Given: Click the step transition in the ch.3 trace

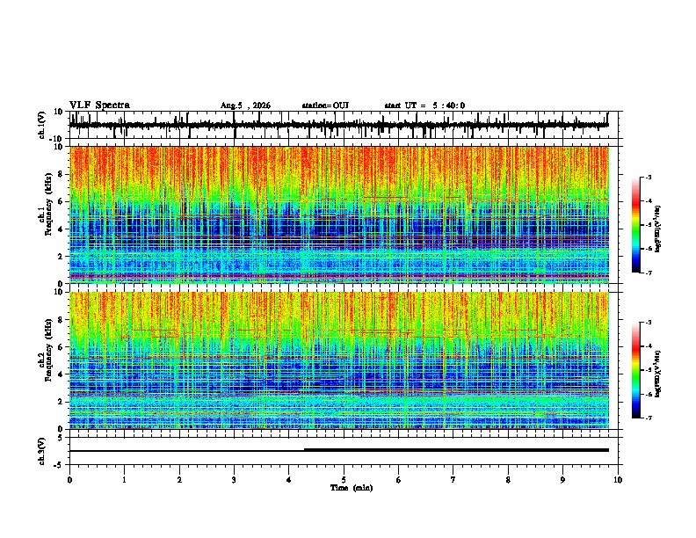Looking at the screenshot, I should (x=304, y=450).
